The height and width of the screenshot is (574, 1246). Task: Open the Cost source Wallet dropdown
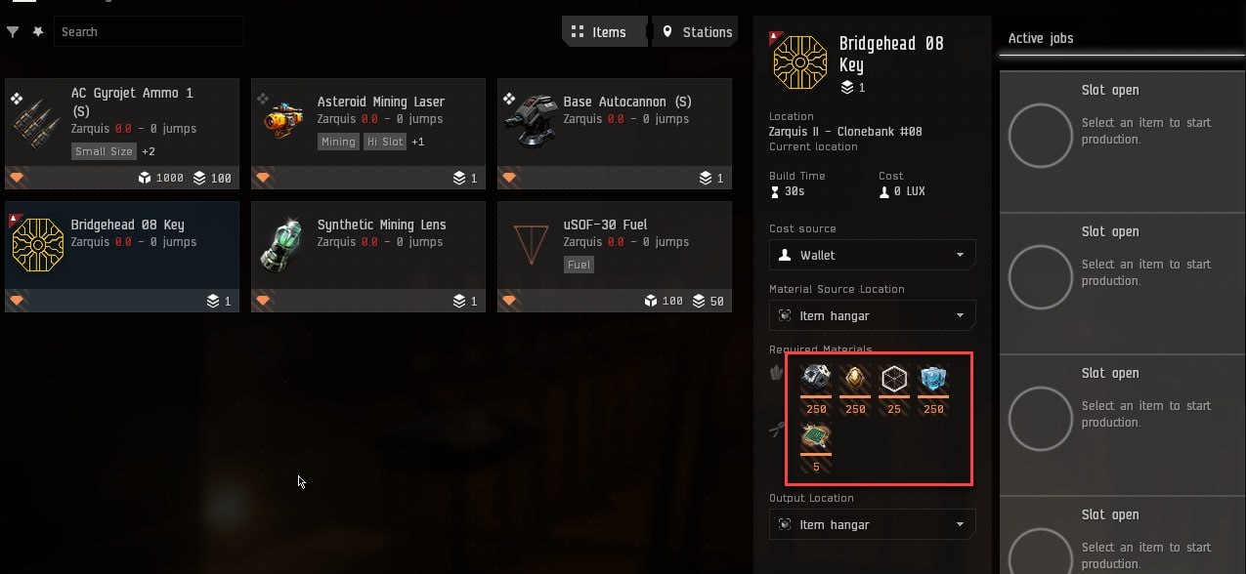(x=873, y=255)
